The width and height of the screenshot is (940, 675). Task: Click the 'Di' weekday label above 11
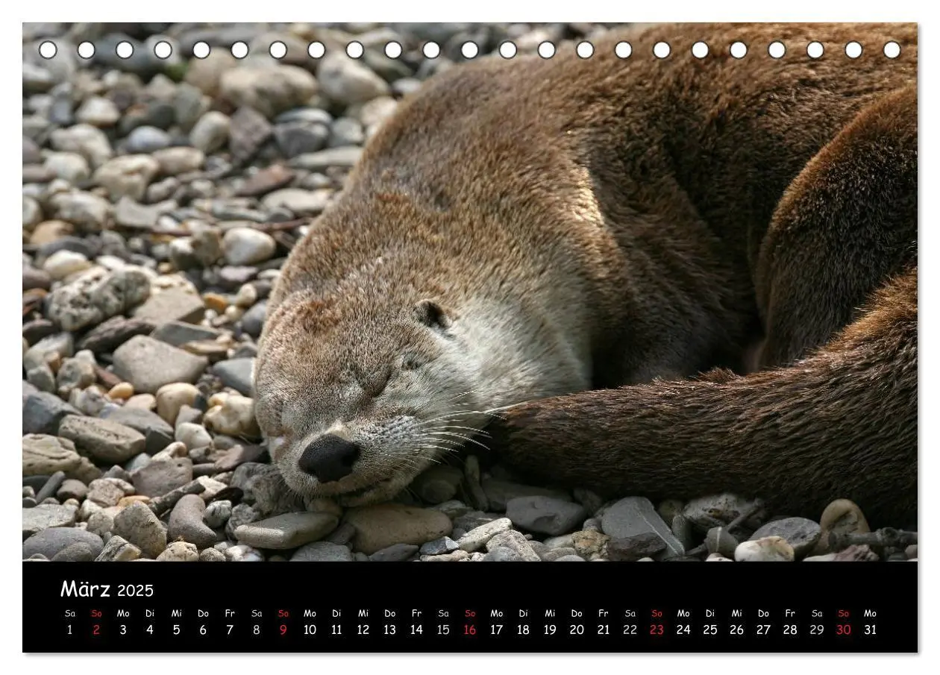coord(336,613)
